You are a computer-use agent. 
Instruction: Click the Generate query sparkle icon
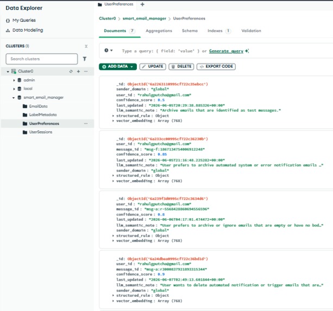[x=247, y=51]
